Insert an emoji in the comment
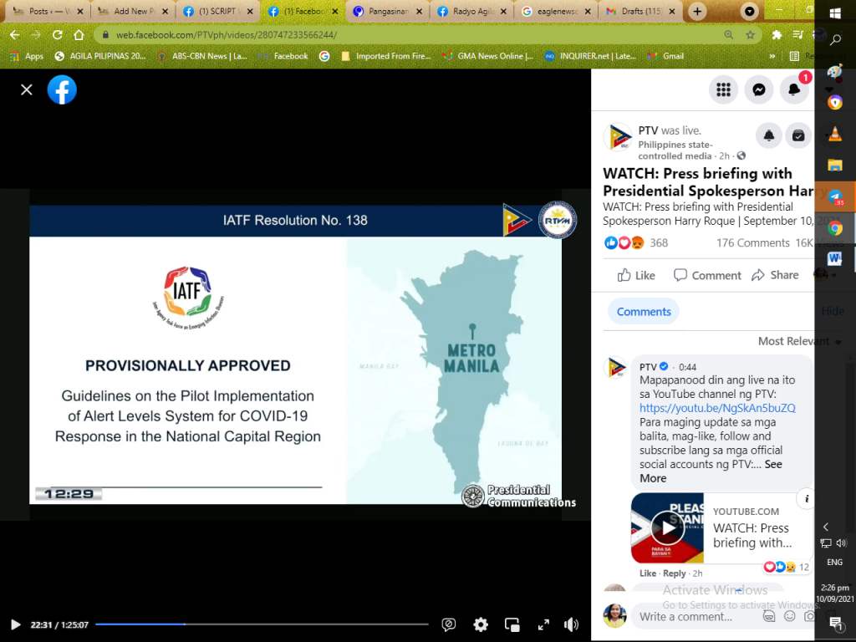This screenshot has width=856, height=642. tap(789, 617)
